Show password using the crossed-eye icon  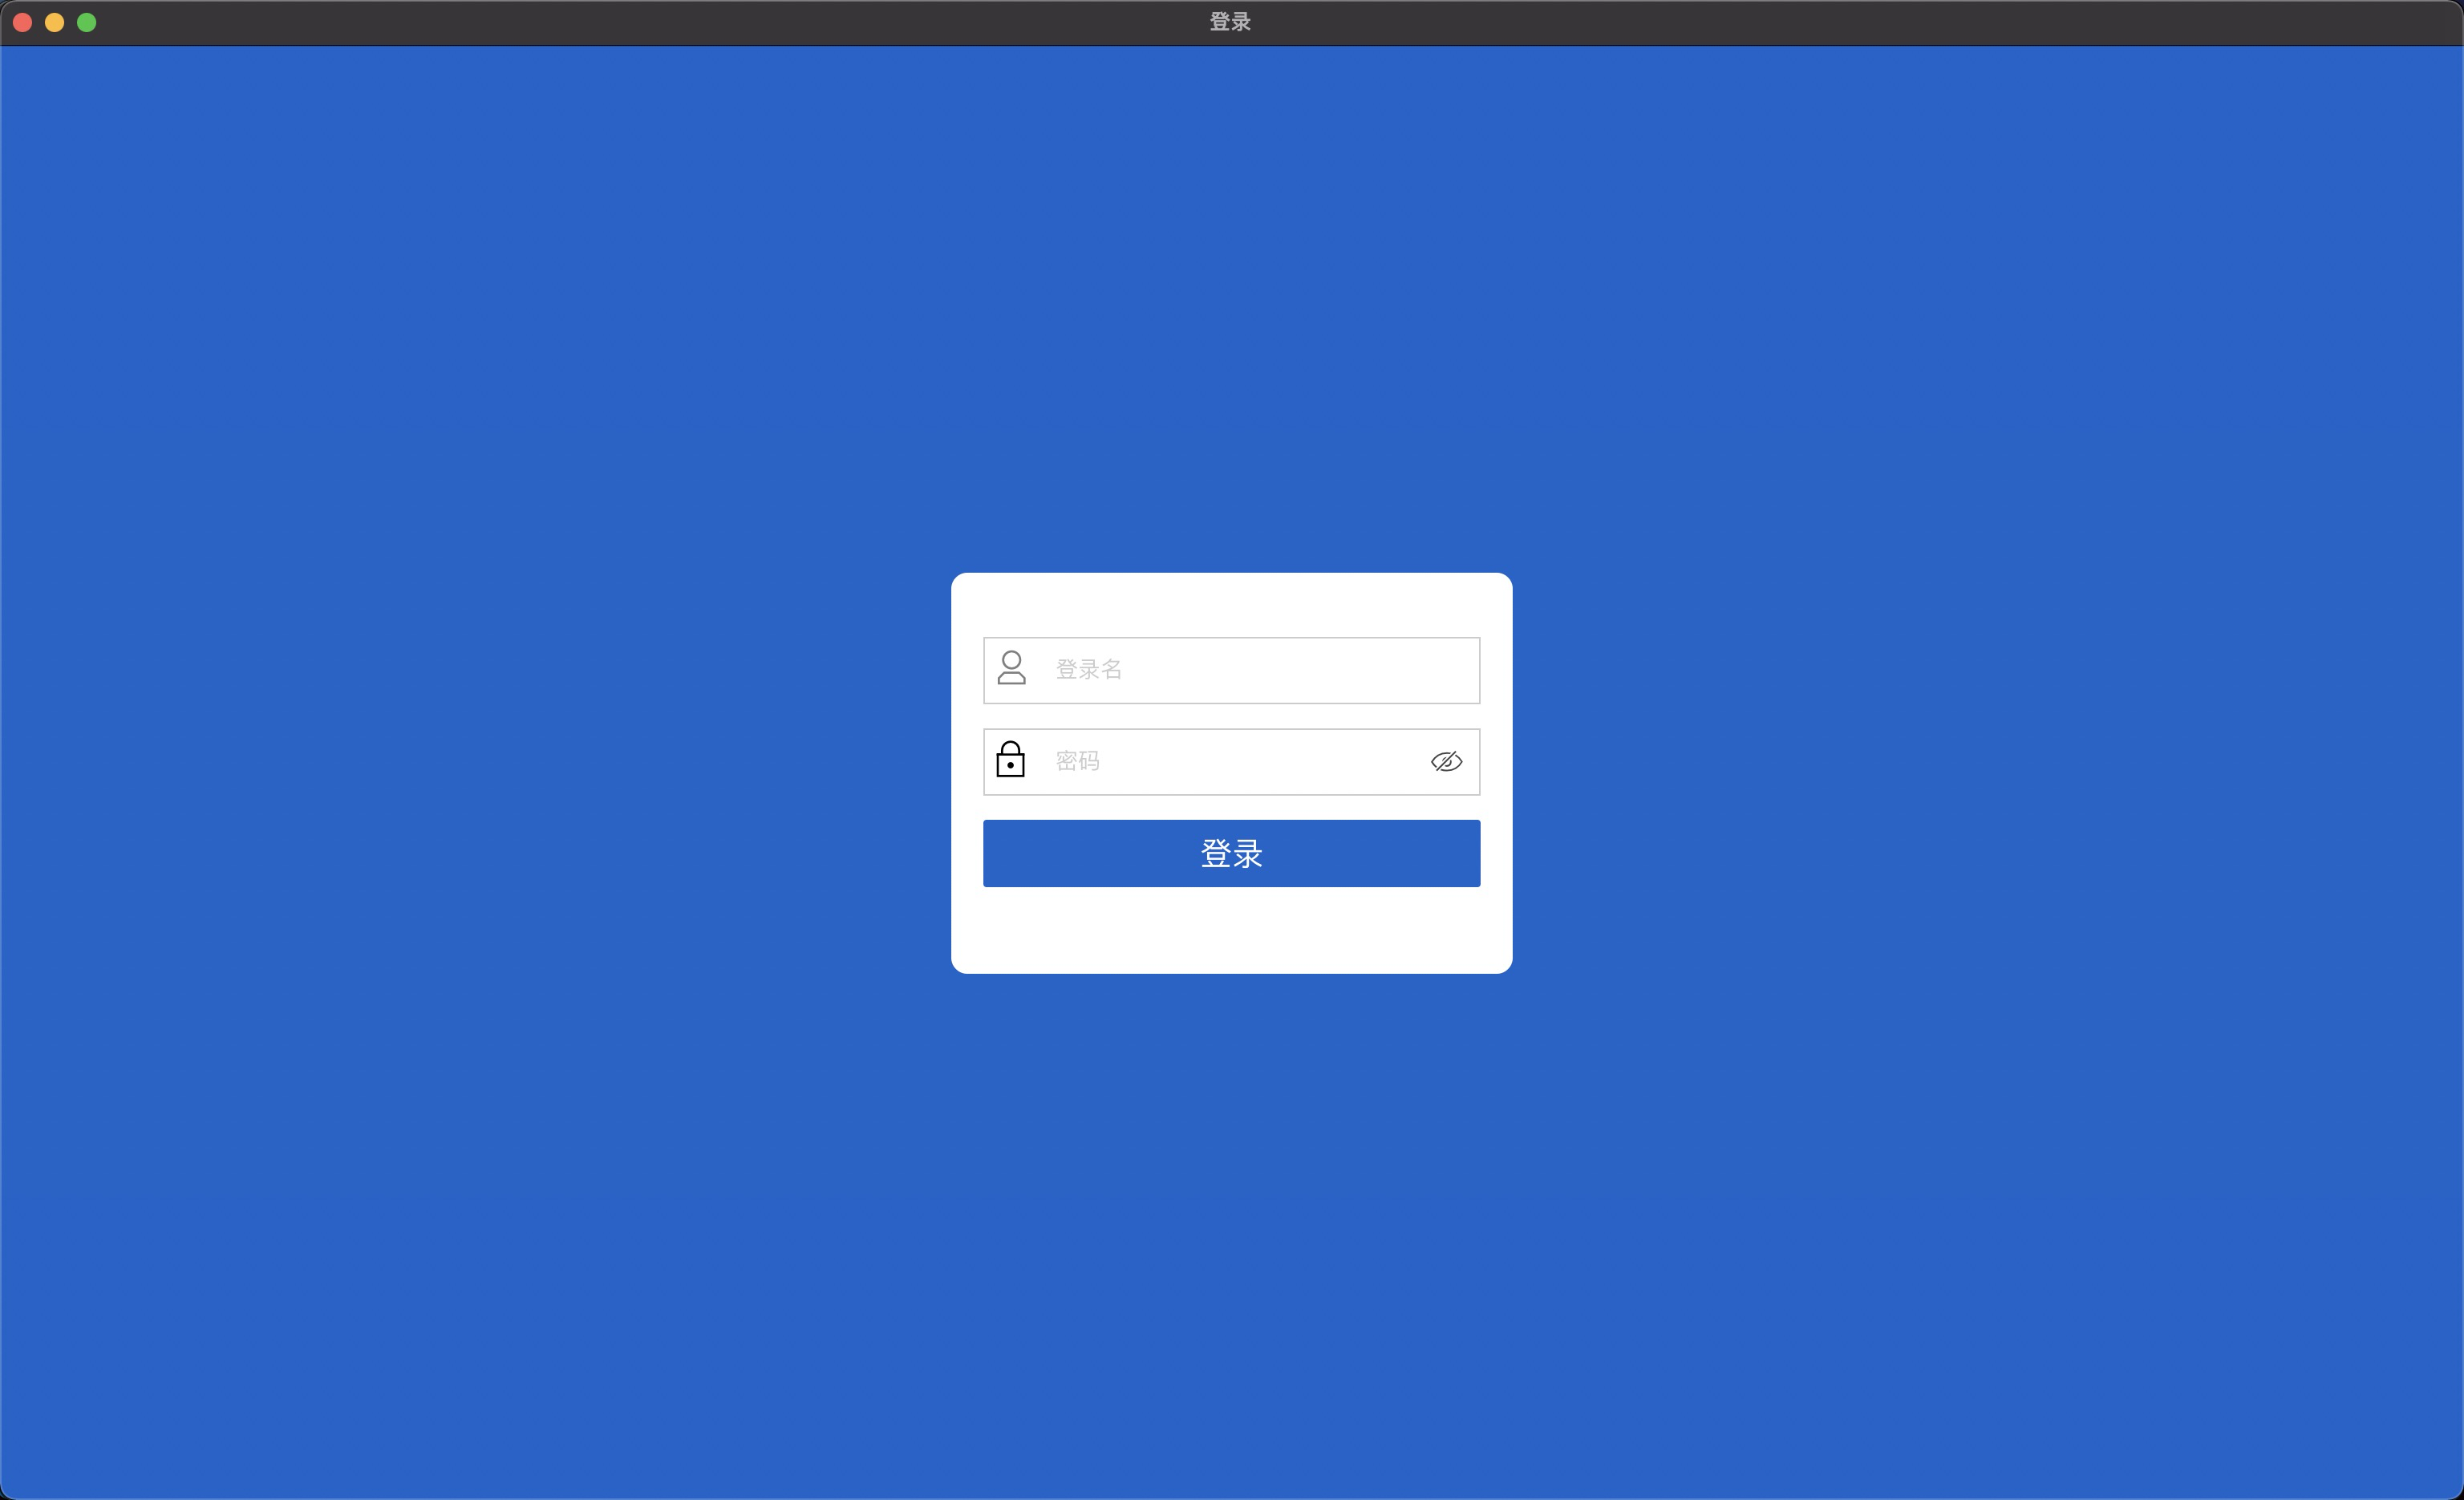click(1446, 762)
